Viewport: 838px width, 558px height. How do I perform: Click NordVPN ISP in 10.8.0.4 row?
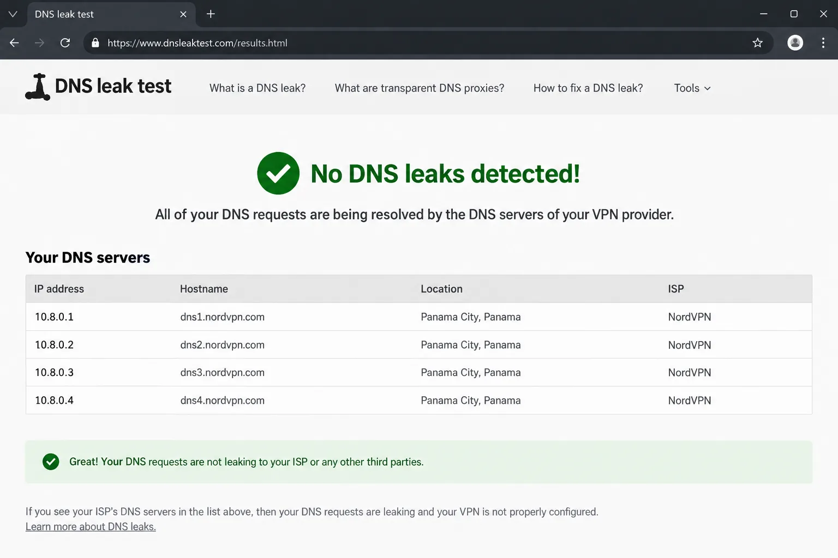click(690, 400)
